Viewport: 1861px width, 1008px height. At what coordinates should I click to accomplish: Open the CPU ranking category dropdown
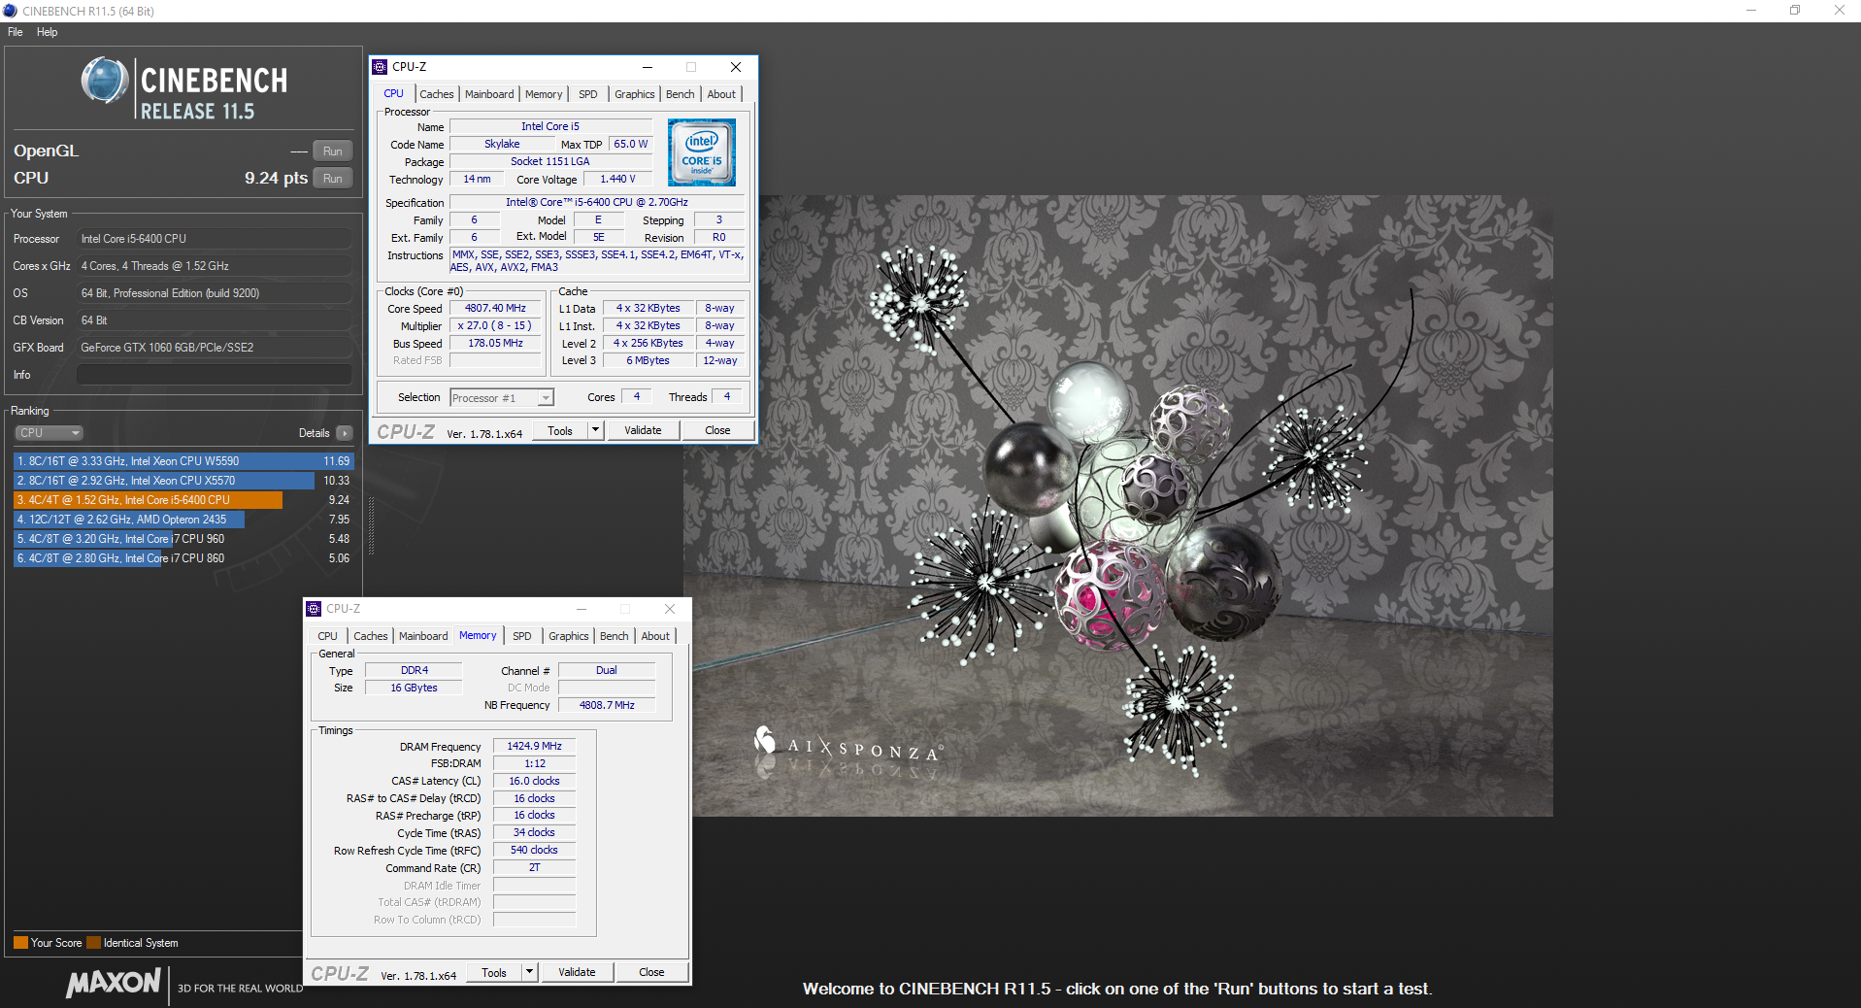coord(49,433)
